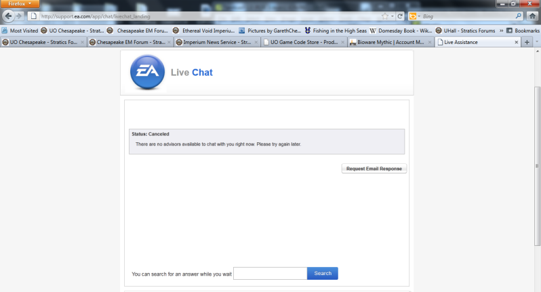
Task: Bookmark this page with the star icon
Action: pyautogui.click(x=384, y=16)
